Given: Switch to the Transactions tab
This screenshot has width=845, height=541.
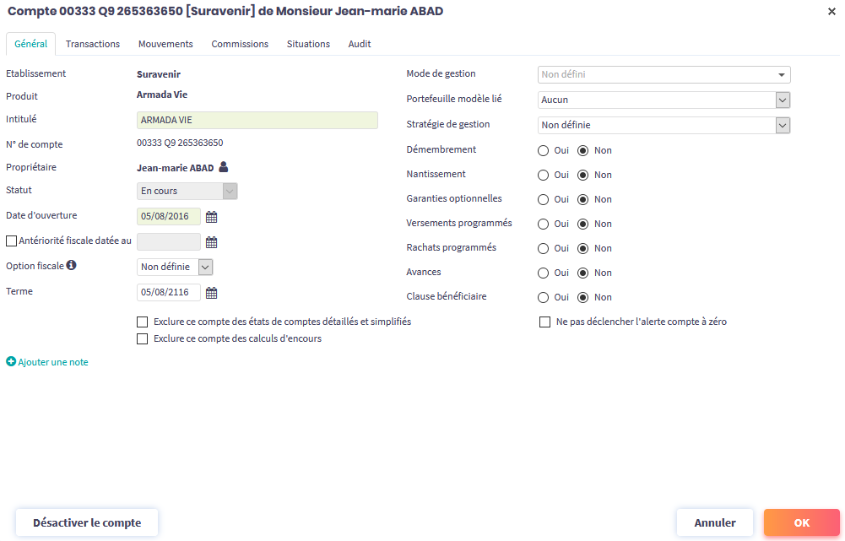Looking at the screenshot, I should click(x=93, y=44).
